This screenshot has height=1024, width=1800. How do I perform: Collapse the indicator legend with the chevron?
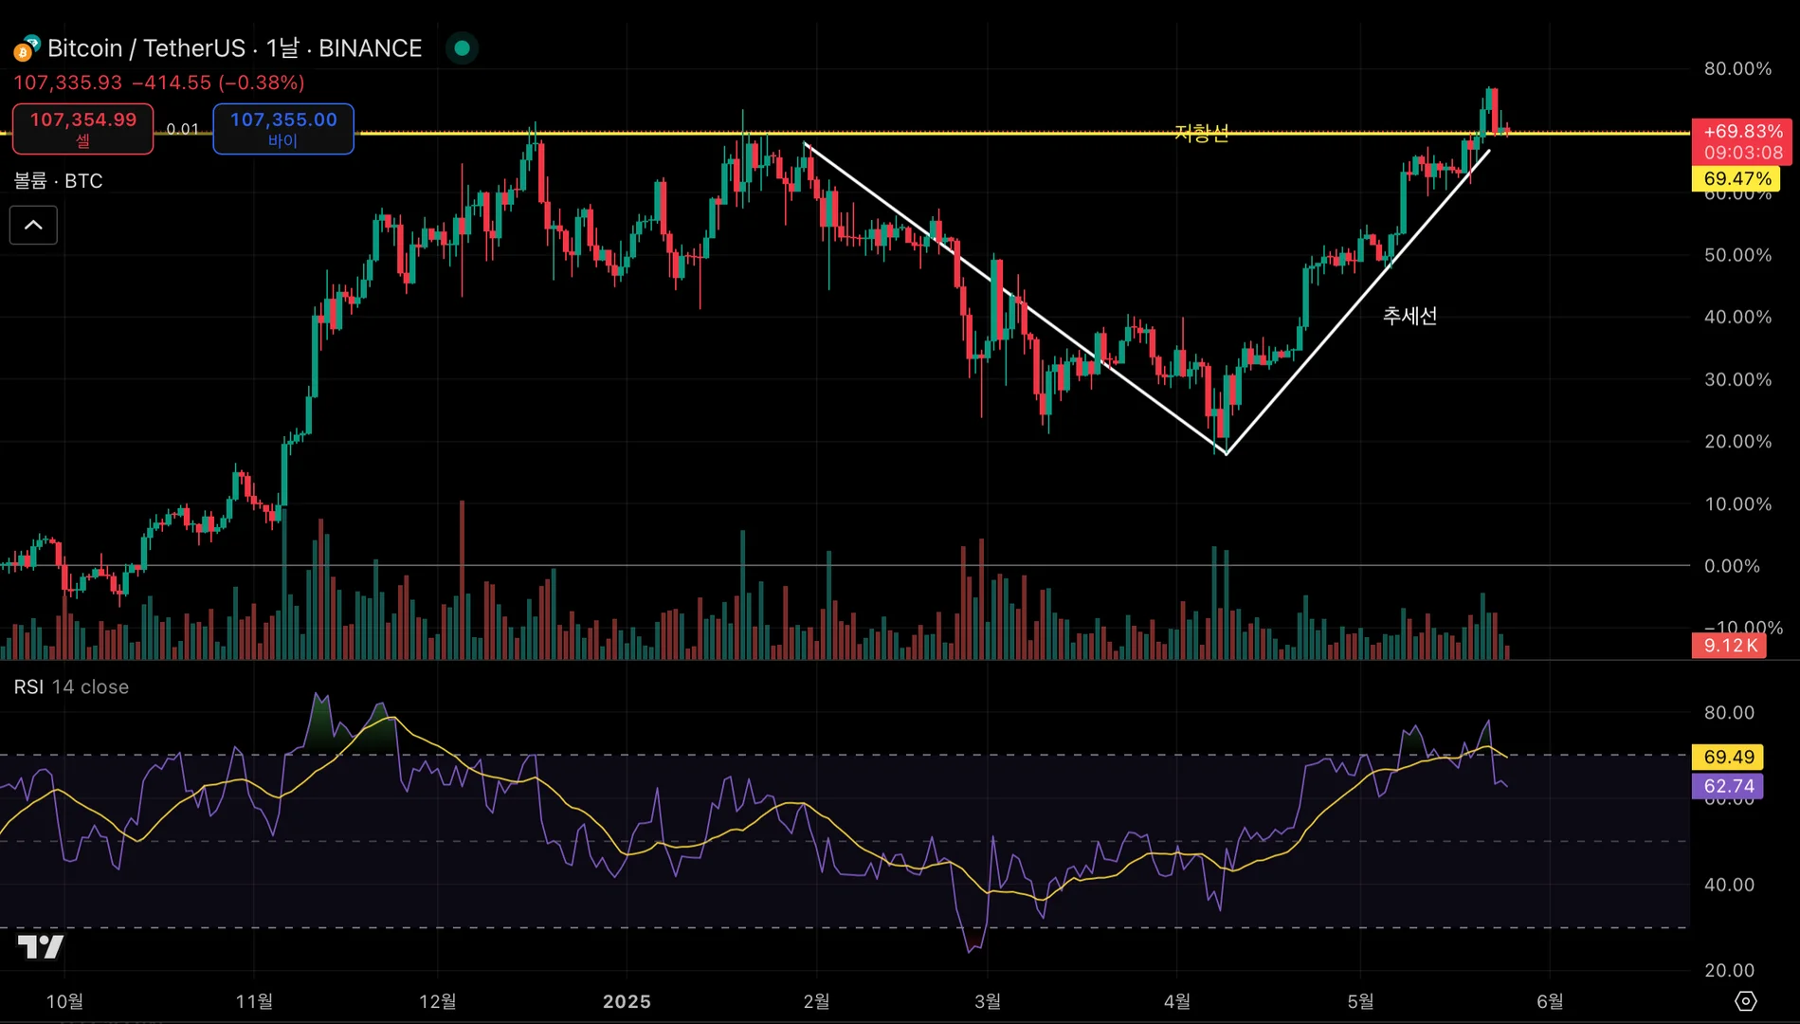coord(33,225)
